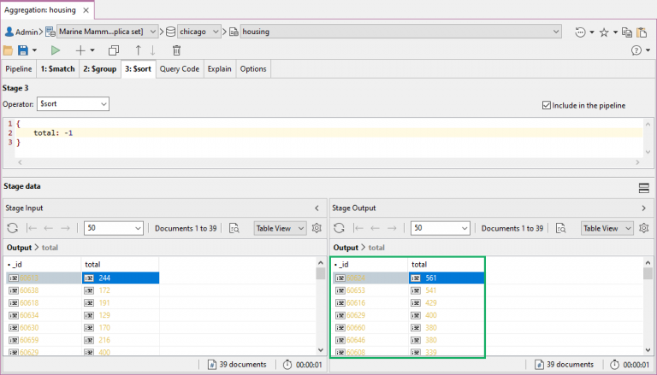657x375 pixels.
Task: Toggle Include in the pipeline checkbox
Action: click(x=547, y=106)
